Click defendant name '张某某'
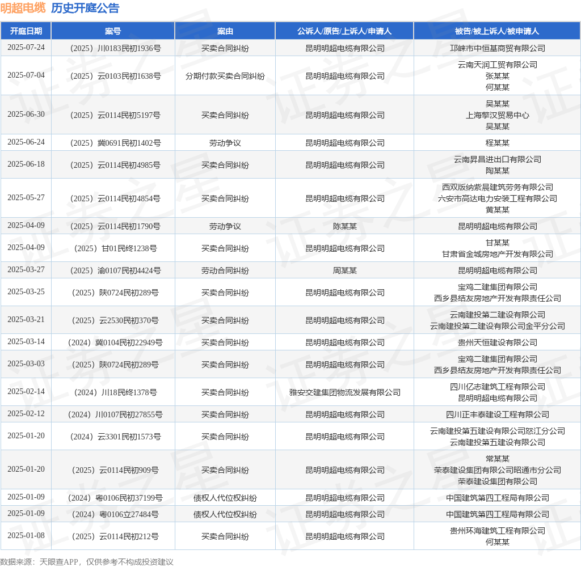This screenshot has height=567, width=581. pyautogui.click(x=497, y=76)
